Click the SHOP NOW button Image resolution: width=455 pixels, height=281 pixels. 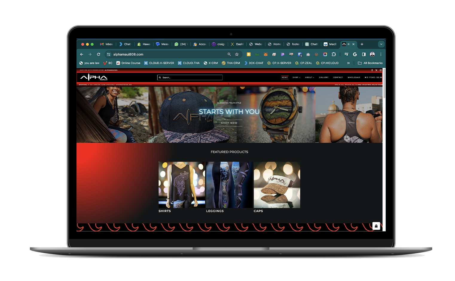coord(229,123)
